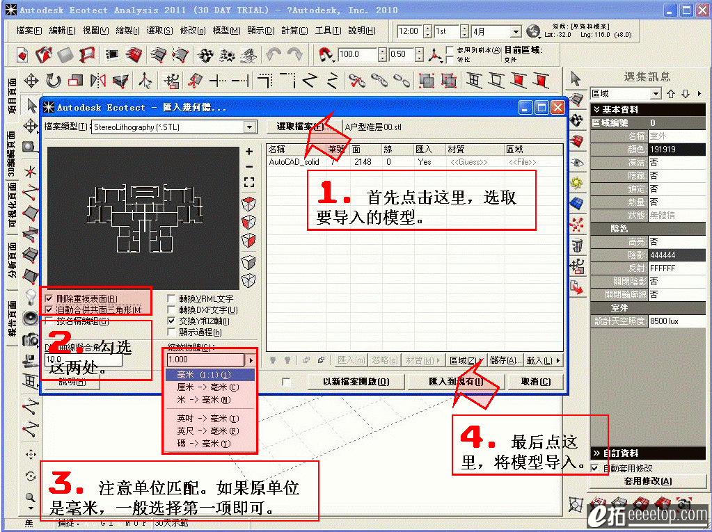Screen dimensions: 712x532
Task: Click the three-axis icon next to 0.50
Action: click(435, 56)
